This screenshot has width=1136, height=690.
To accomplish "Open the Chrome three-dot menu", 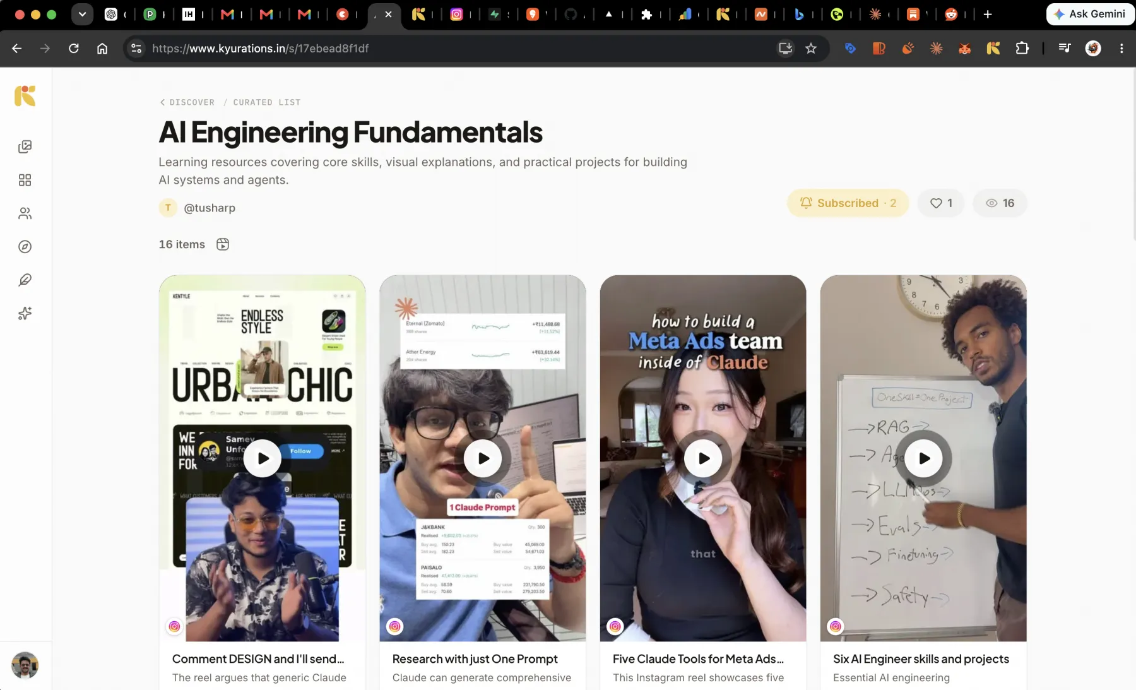I will tap(1121, 49).
